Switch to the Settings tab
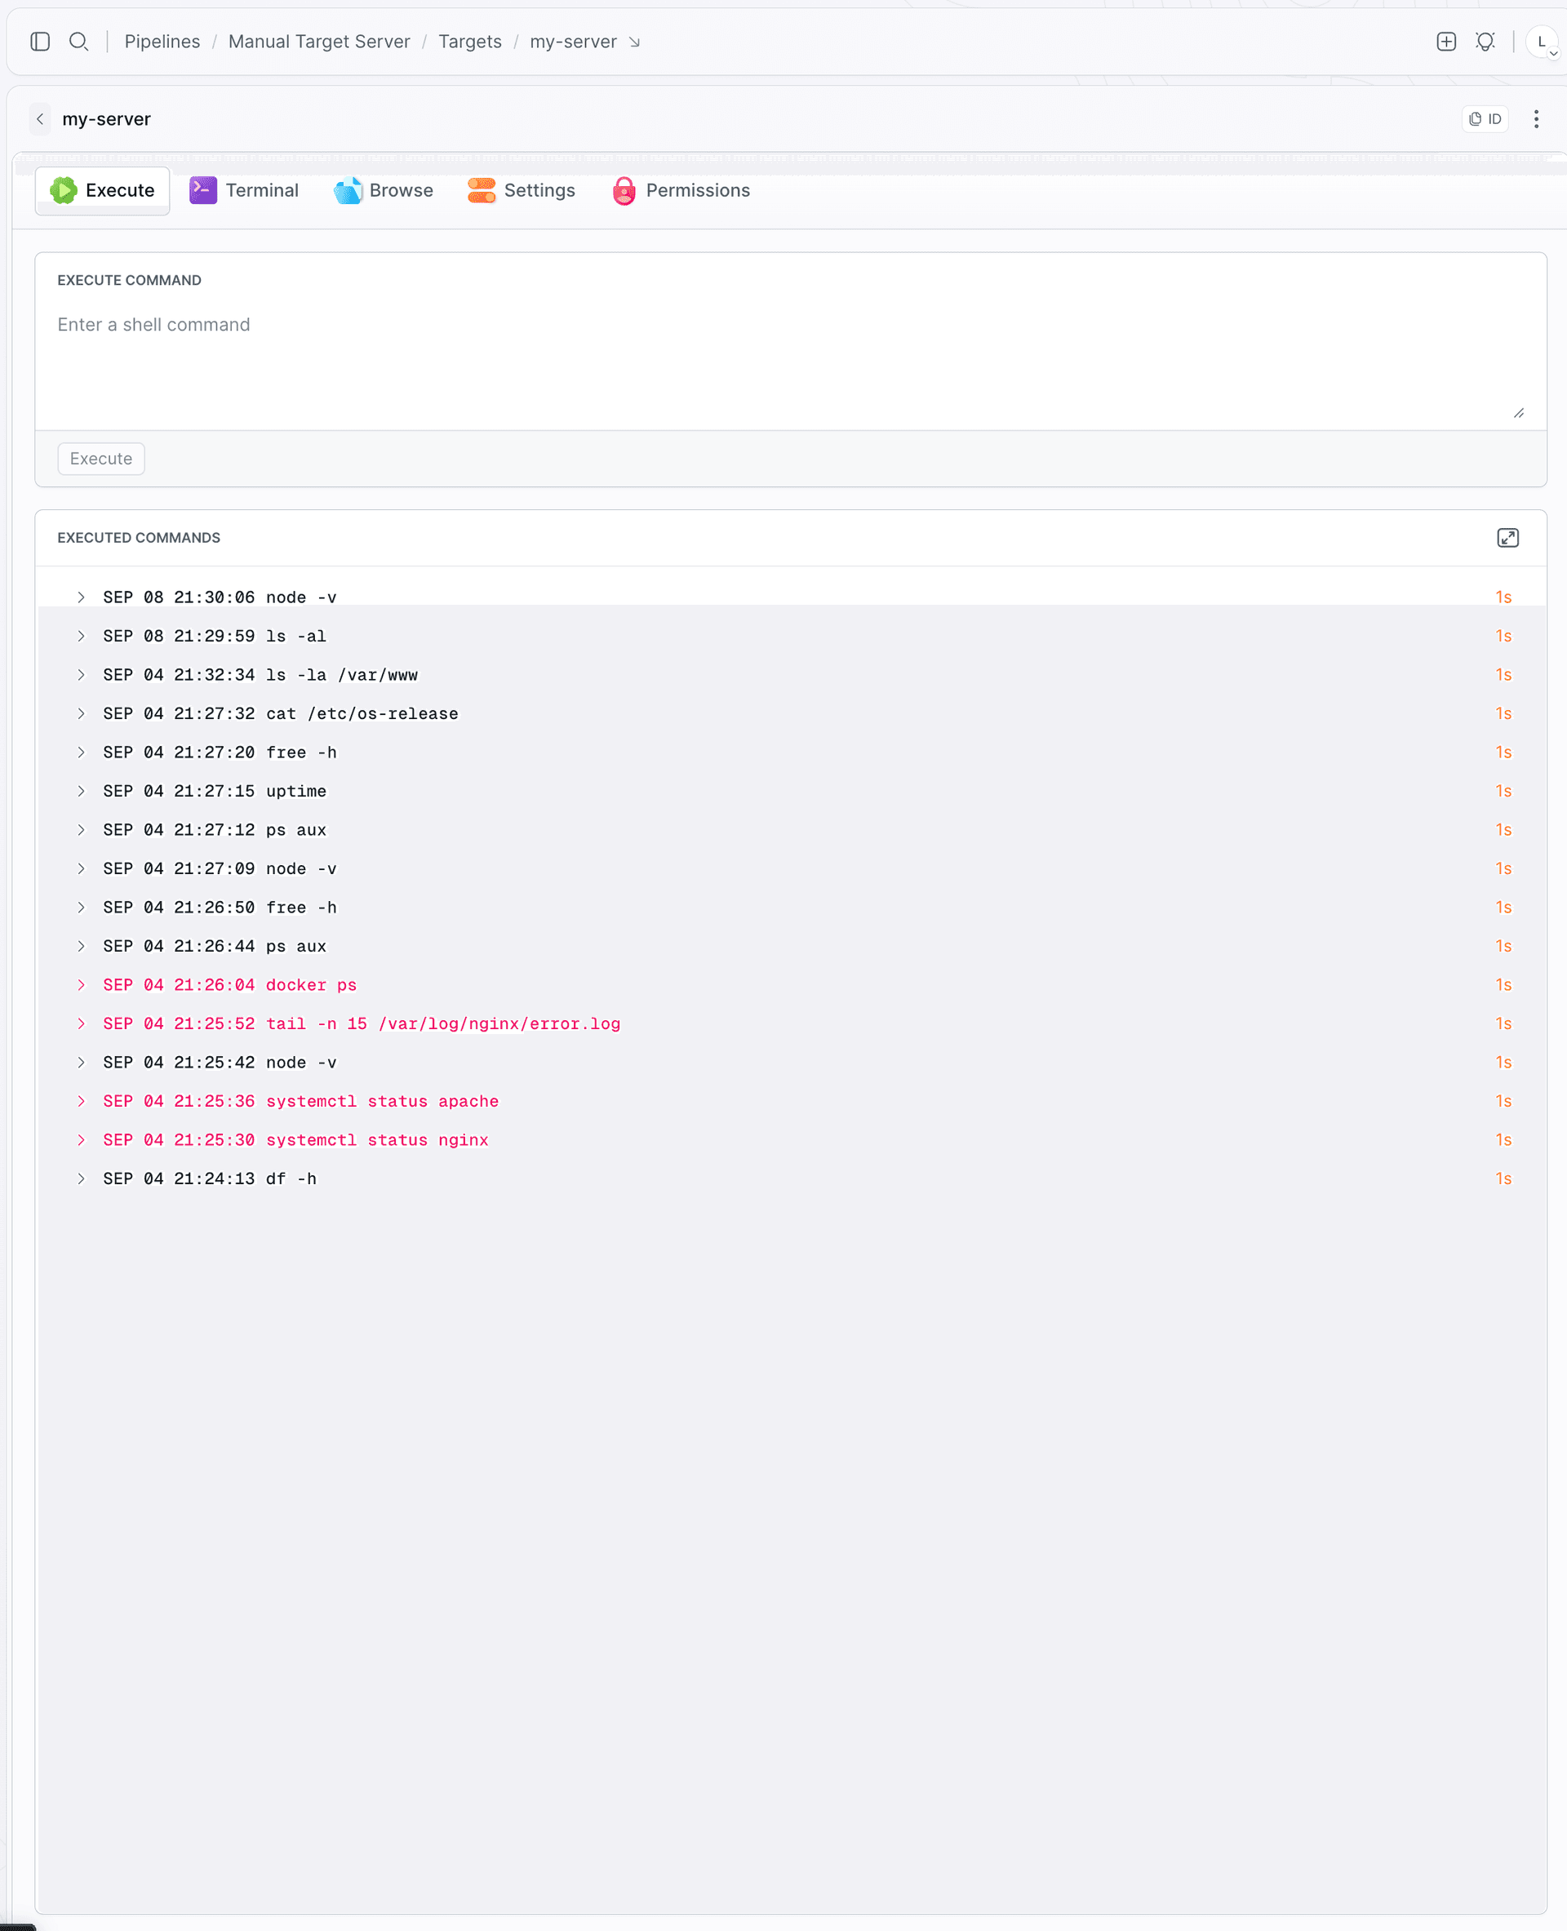The height and width of the screenshot is (1931, 1567). point(521,190)
